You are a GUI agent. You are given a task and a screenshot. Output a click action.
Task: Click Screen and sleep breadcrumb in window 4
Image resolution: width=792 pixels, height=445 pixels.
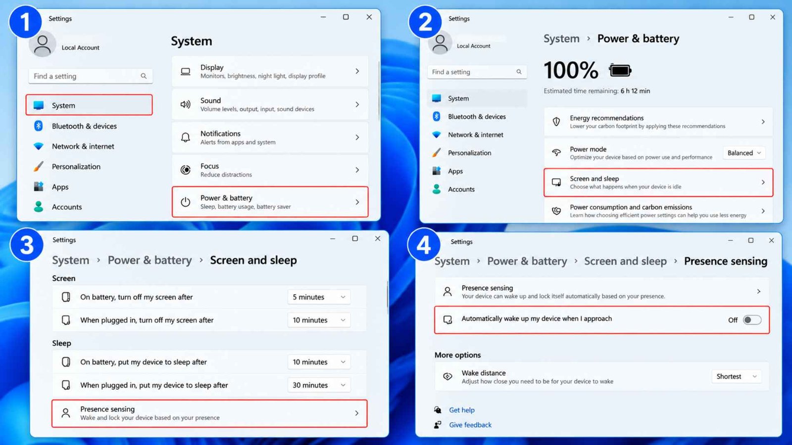tap(625, 261)
